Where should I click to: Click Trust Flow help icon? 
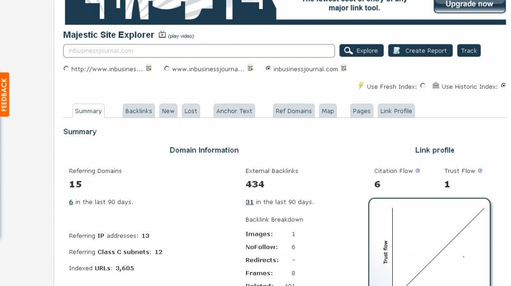click(480, 170)
